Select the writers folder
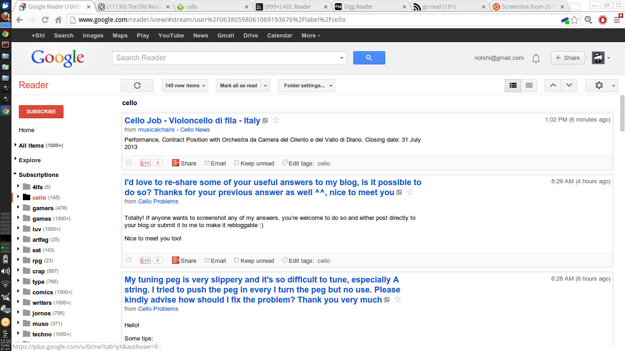This screenshot has height=351, width=625. [x=43, y=303]
